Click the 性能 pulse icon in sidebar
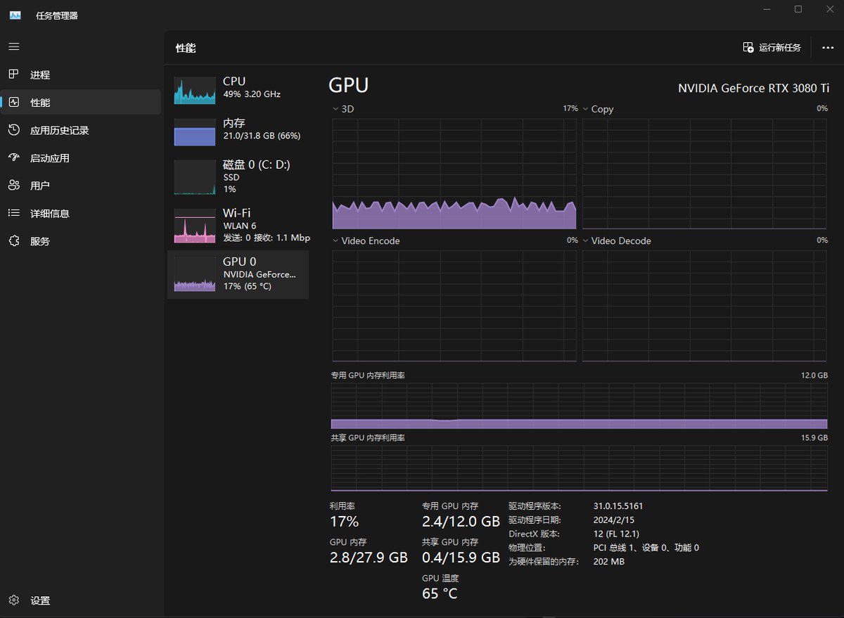844x618 pixels. tap(14, 102)
